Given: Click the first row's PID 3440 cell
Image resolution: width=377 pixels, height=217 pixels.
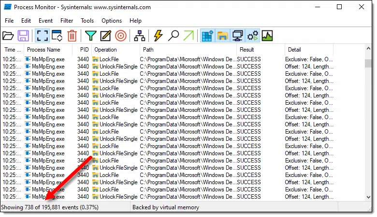Looking at the screenshot, I should [83, 59].
